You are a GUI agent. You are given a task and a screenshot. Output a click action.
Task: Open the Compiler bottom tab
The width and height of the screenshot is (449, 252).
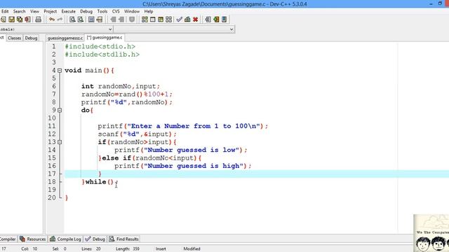pyautogui.click(x=8, y=239)
